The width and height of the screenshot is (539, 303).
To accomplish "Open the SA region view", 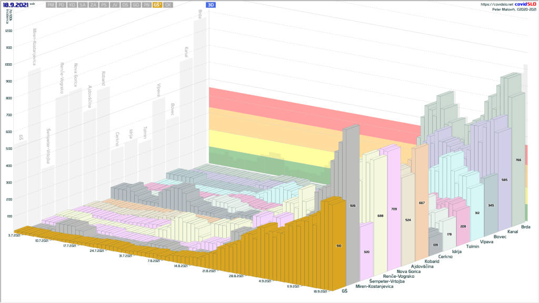I will (83, 5).
